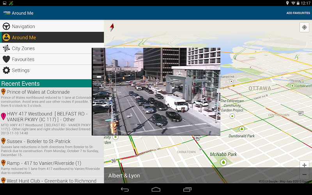This screenshot has height=195, width=312.
Task: Tap the route 36 shield near camera
Action: (197, 138)
